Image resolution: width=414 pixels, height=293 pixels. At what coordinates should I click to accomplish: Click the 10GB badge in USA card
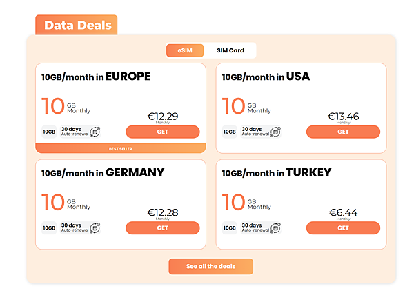click(x=230, y=131)
